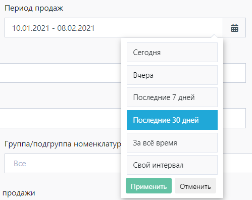Click the first empty field below period
This screenshot has width=252, height=200.
(x=61, y=73)
